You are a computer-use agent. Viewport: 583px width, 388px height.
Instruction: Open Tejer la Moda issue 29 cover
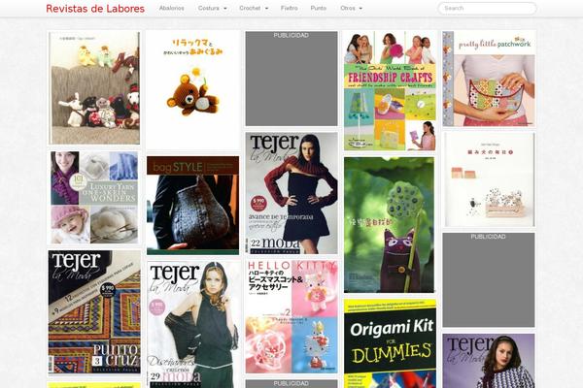point(193,325)
